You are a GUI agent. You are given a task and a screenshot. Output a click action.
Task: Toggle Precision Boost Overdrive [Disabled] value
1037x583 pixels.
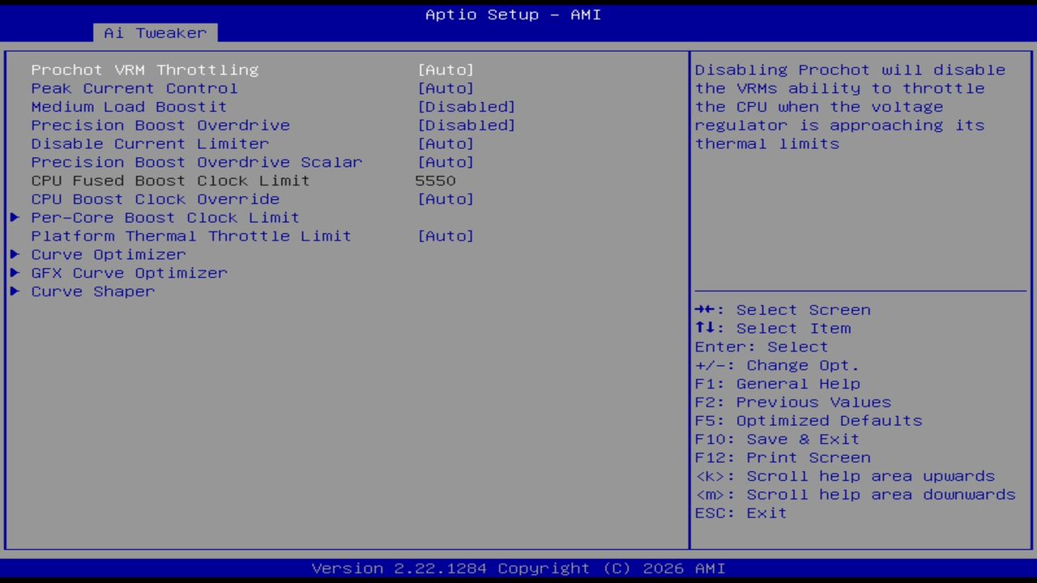point(467,126)
